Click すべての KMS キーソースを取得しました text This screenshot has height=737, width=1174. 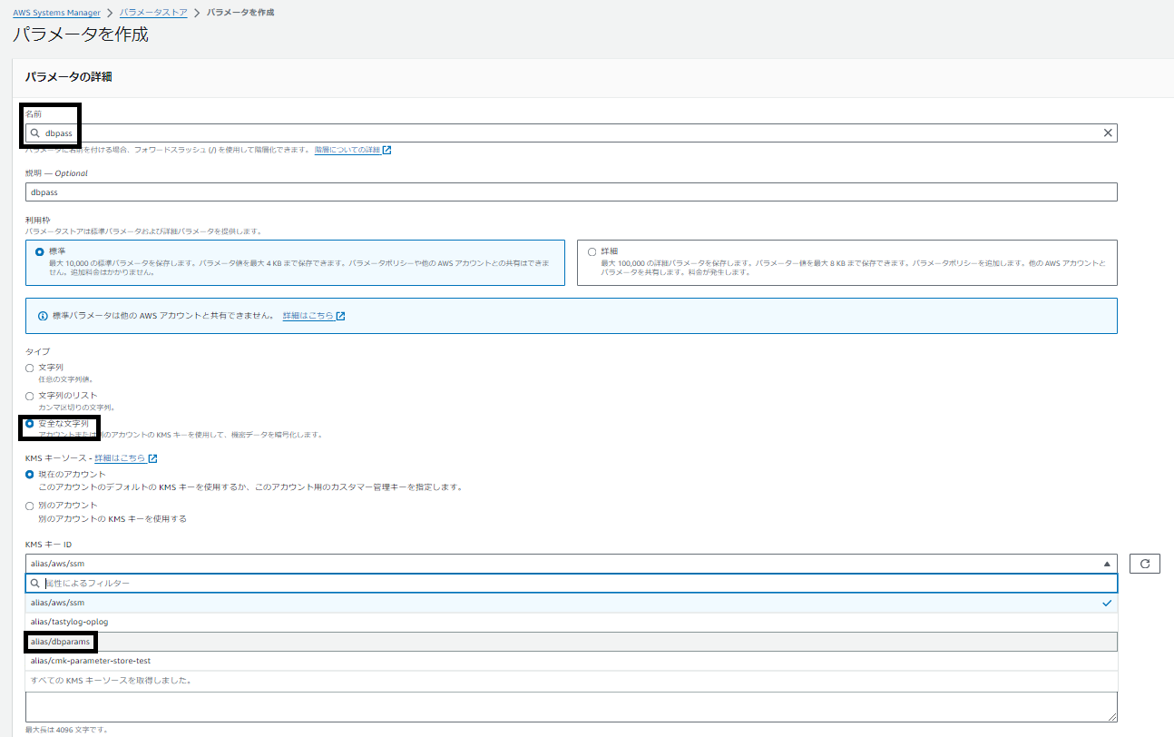click(111, 680)
